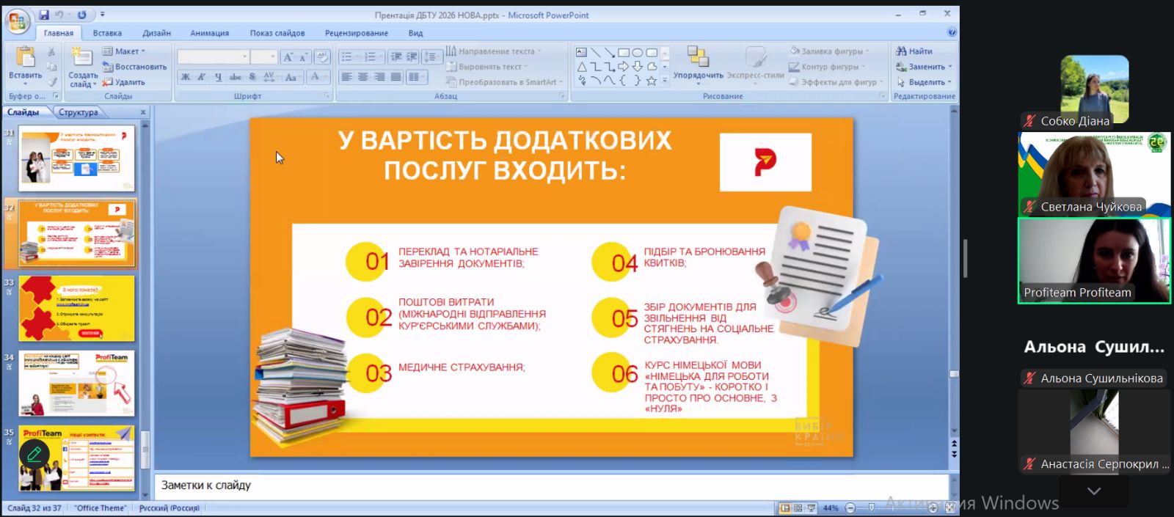The width and height of the screenshot is (1174, 517).
Task: Click the zoom out minus button
Action: pos(850,508)
